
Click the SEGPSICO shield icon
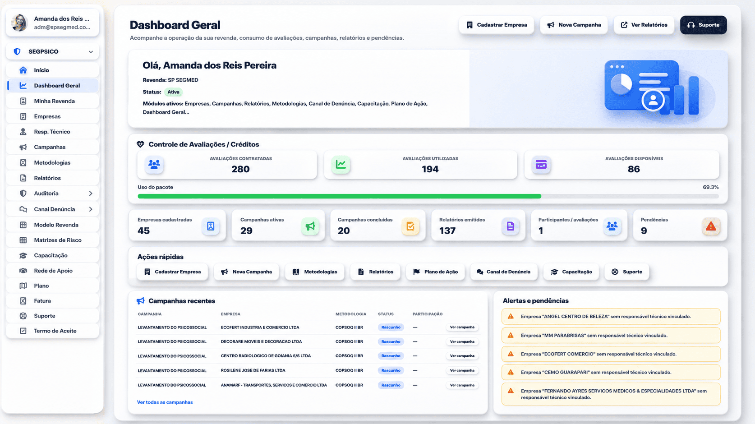[x=17, y=51]
